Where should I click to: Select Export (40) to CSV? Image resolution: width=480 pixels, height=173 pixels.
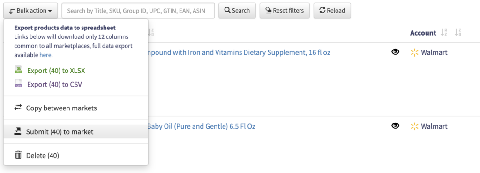(54, 84)
